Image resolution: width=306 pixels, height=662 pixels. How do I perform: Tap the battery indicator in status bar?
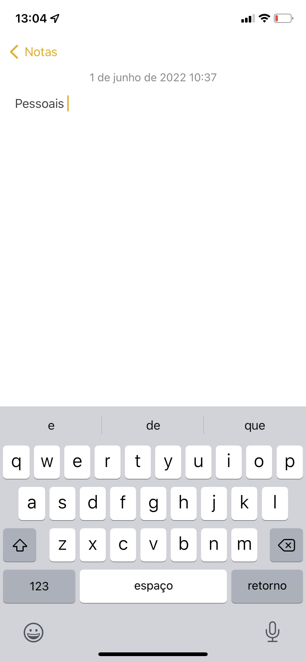pos(283,18)
